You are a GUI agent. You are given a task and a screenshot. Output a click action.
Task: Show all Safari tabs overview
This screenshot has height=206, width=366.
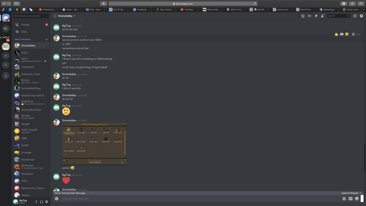click(361, 3)
